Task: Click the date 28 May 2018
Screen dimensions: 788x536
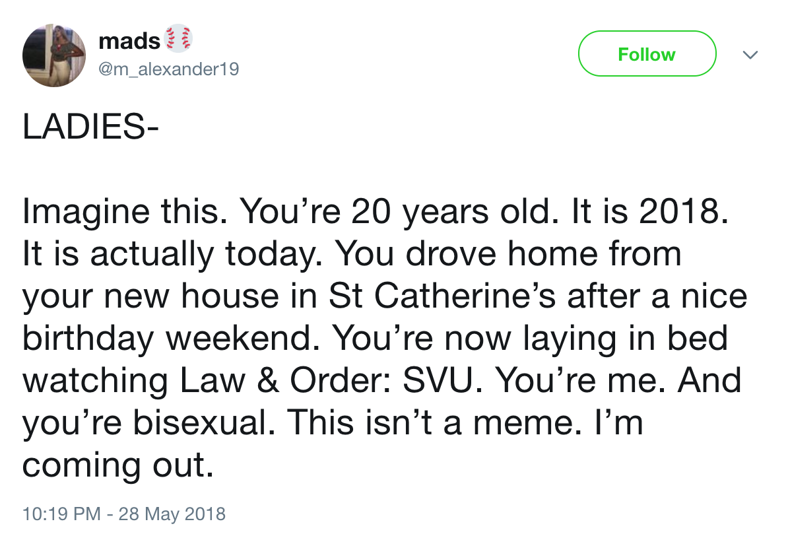Action: tap(172, 514)
